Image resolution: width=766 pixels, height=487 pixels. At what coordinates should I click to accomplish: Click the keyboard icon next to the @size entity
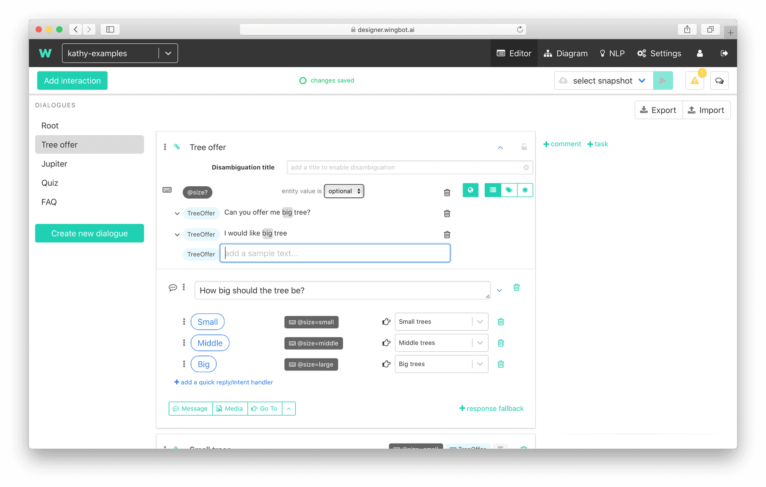pyautogui.click(x=167, y=190)
